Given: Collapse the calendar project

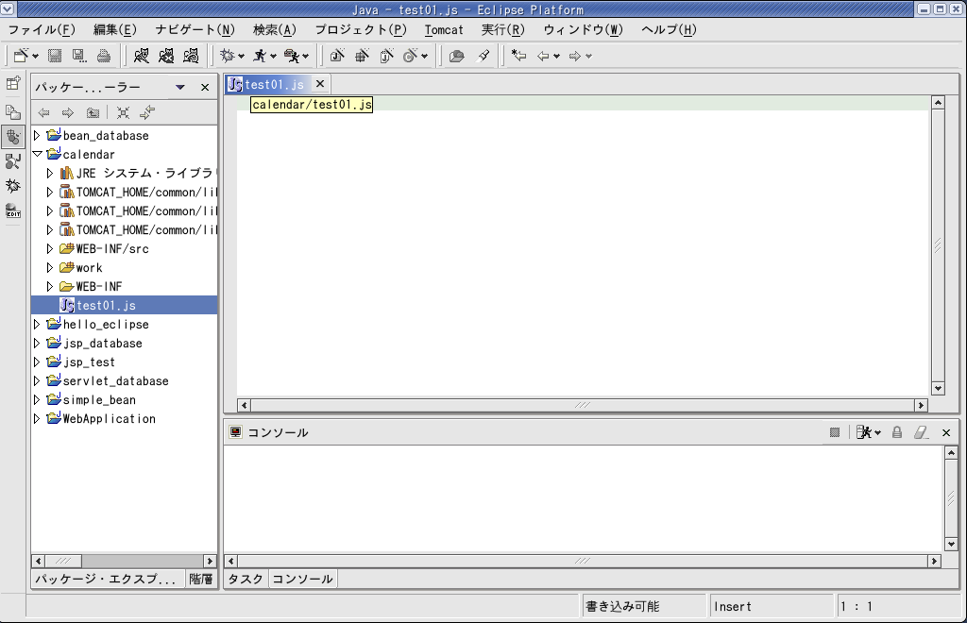Looking at the screenshot, I should [37, 154].
